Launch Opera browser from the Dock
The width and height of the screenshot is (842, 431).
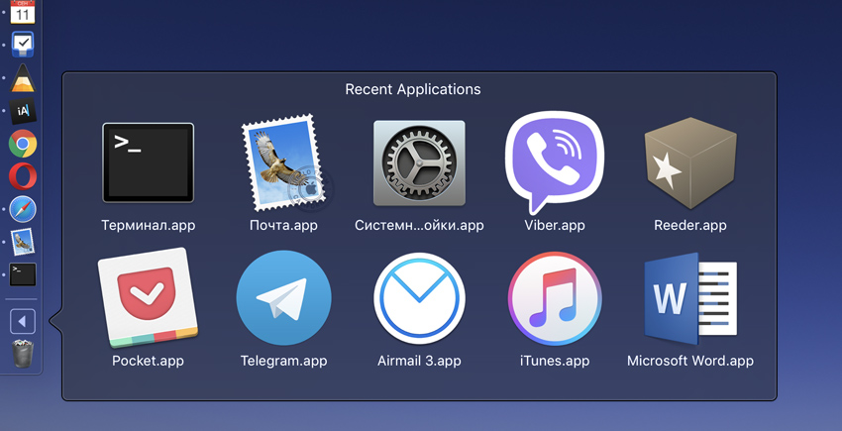click(23, 176)
